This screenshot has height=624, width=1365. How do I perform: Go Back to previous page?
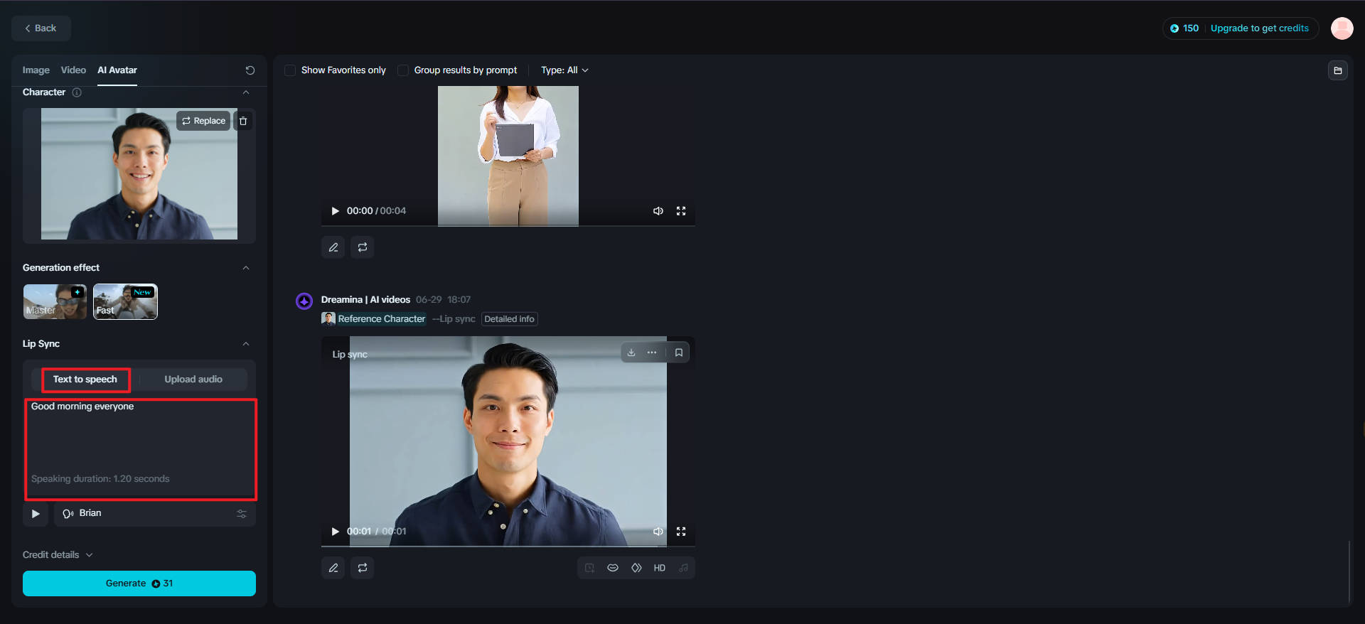[x=41, y=28]
